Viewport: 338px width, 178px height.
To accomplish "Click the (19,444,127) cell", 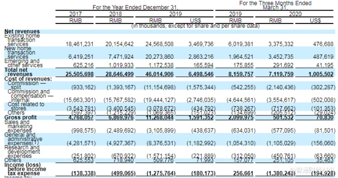I will point(160,100).
